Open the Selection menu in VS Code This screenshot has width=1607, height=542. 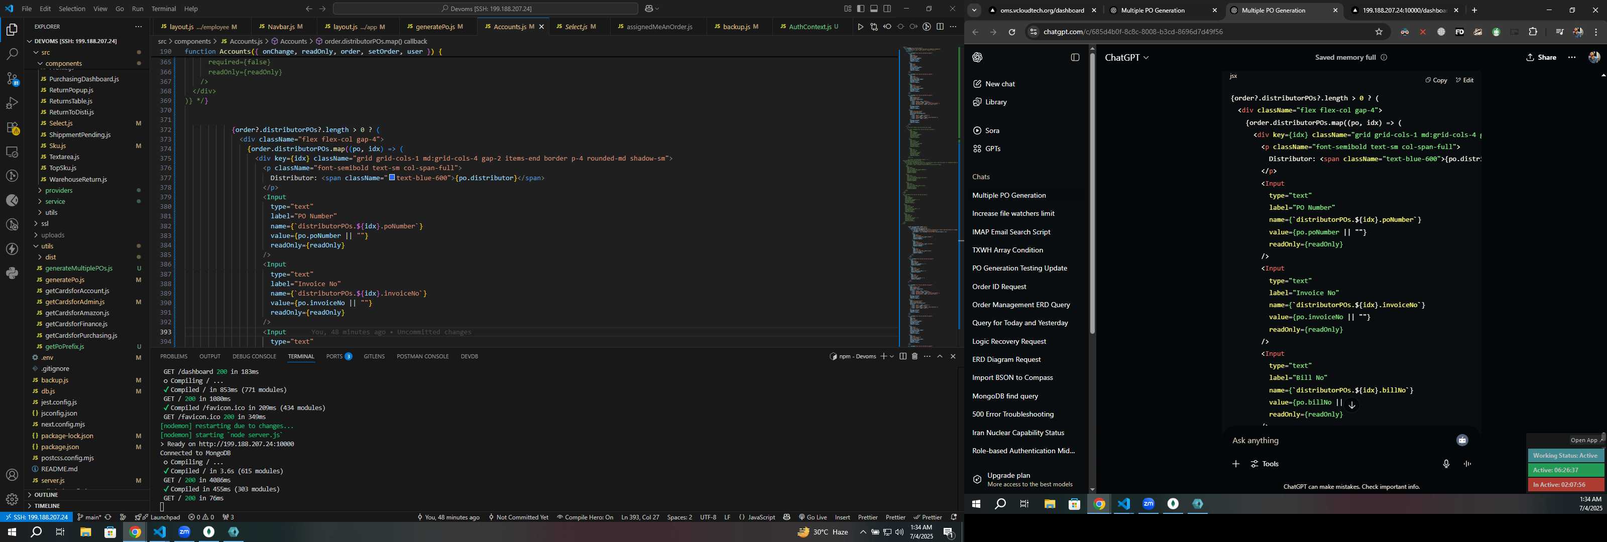pyautogui.click(x=72, y=9)
